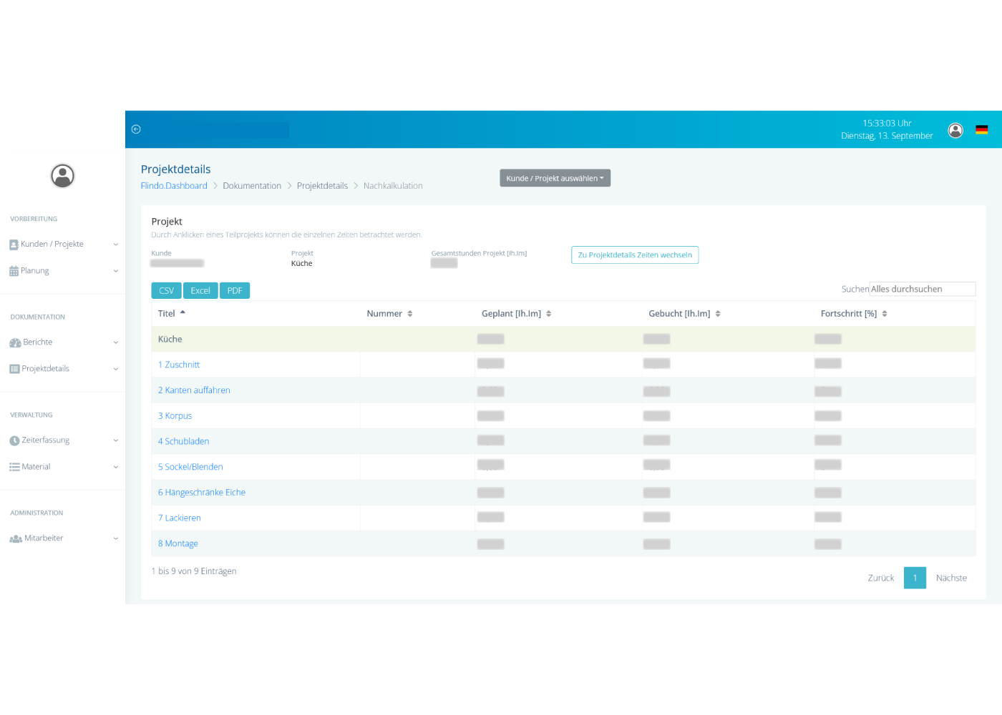The width and height of the screenshot is (1002, 715).
Task: Open 4 Schubladen subproject
Action: tap(183, 442)
